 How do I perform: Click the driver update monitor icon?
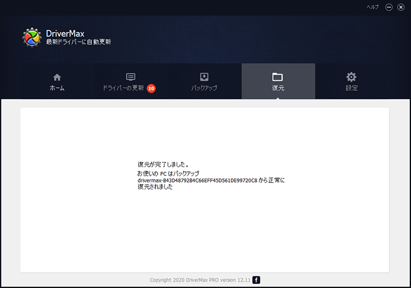tap(130, 77)
